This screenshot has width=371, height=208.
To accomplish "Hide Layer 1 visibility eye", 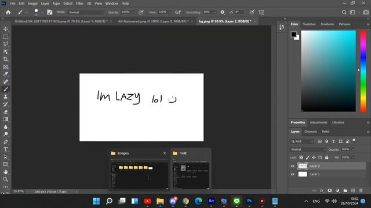I will click(292, 174).
